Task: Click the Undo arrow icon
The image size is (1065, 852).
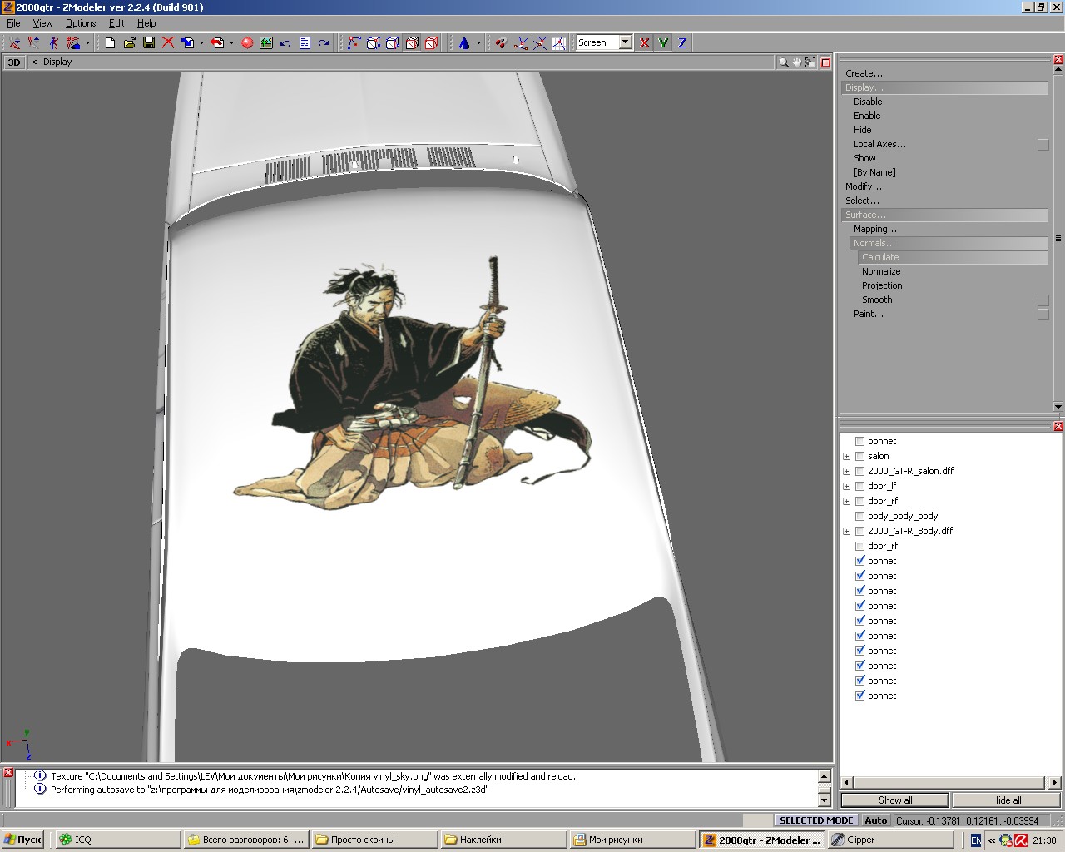Action: pyautogui.click(x=285, y=42)
